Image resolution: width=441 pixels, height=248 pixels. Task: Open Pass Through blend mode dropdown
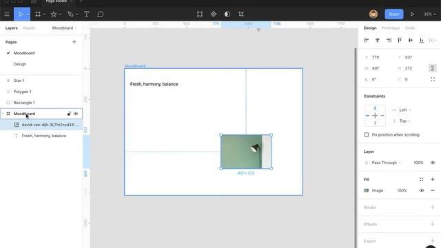(387, 163)
